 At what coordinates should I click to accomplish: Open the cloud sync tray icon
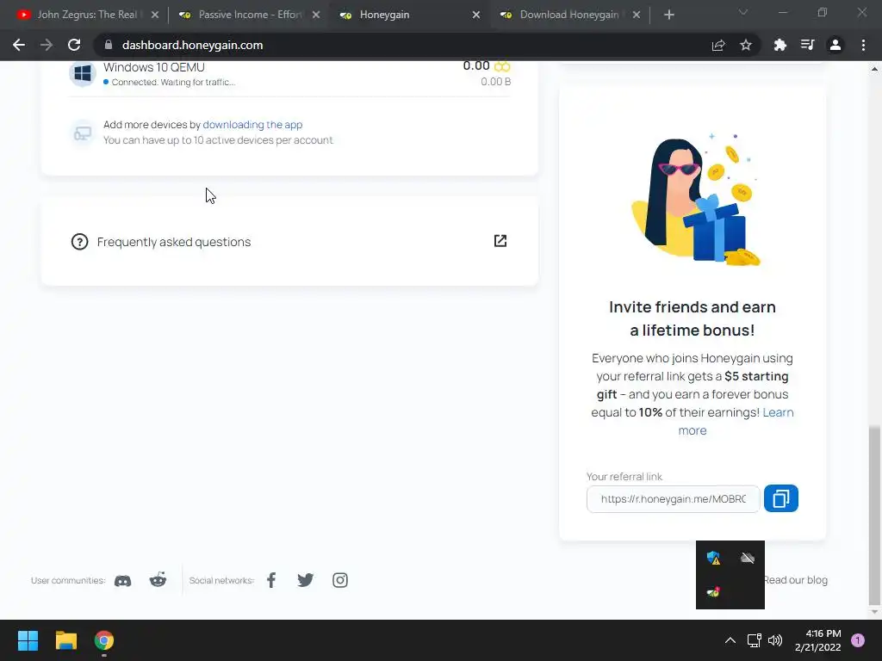[748, 558]
